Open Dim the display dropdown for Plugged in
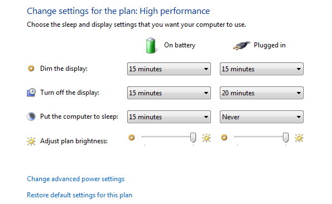Image resolution: width=332 pixels, height=204 pixels. [x=262, y=69]
